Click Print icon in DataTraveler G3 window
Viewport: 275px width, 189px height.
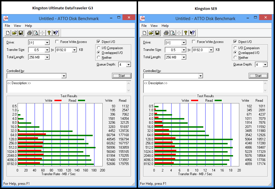(x=29, y=33)
